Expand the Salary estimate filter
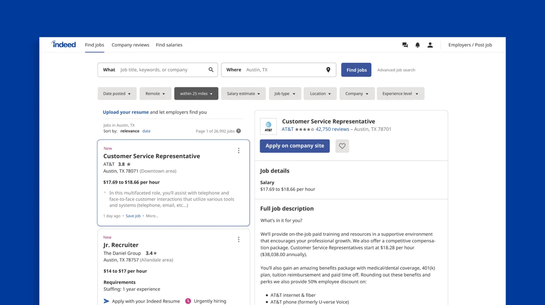Viewport: 545px width, 305px height. (243, 94)
